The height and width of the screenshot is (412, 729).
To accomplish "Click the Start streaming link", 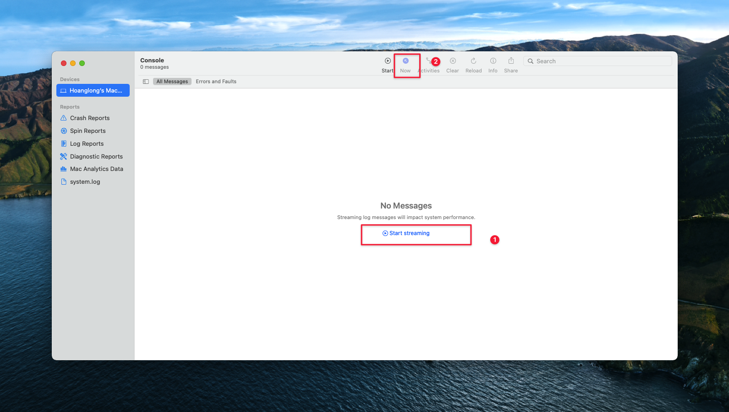I will click(406, 233).
